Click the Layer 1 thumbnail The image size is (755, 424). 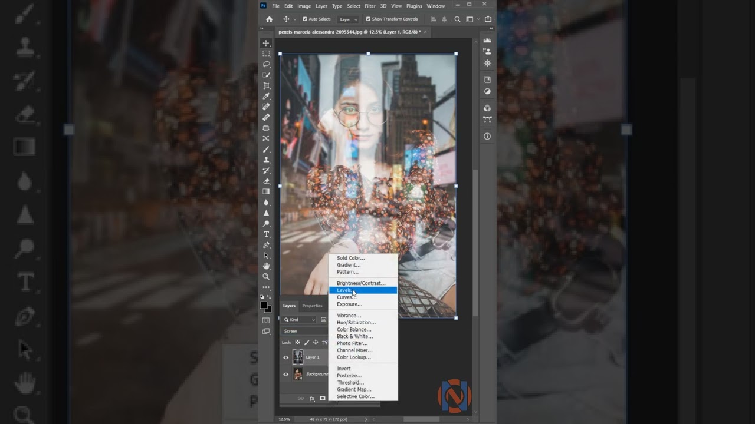point(298,357)
